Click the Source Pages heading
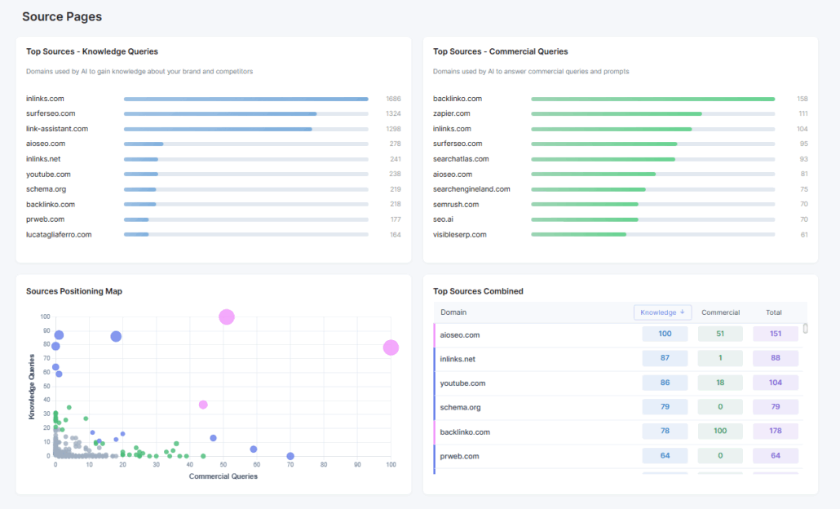 coord(62,16)
